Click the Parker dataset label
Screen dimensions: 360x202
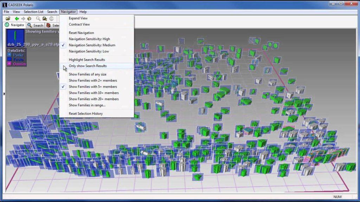[18, 55]
